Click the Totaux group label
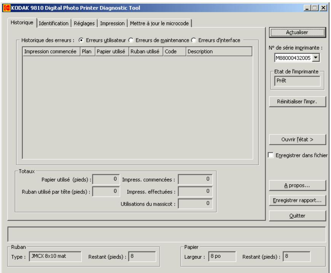Viewport: 331px width, 273px height. pyautogui.click(x=27, y=171)
